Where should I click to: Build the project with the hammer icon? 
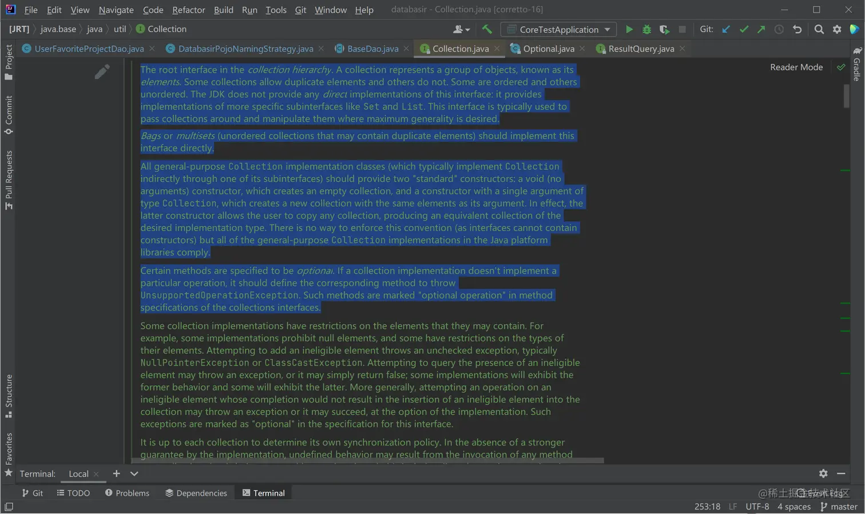tap(487, 29)
